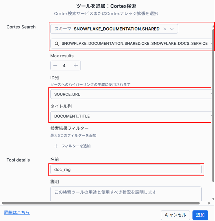Image resolution: width=215 pixels, height=221 pixels.
Task: Click the search magnifier icon in service field
Action: 56,44
